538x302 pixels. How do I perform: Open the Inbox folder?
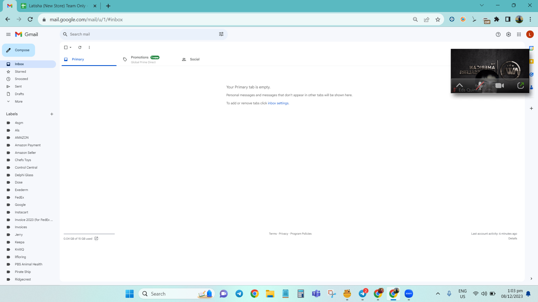(28, 64)
